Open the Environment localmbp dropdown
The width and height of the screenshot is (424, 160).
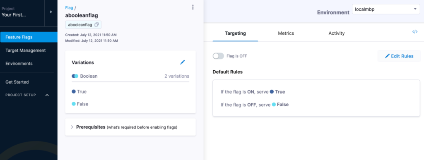coord(386,9)
